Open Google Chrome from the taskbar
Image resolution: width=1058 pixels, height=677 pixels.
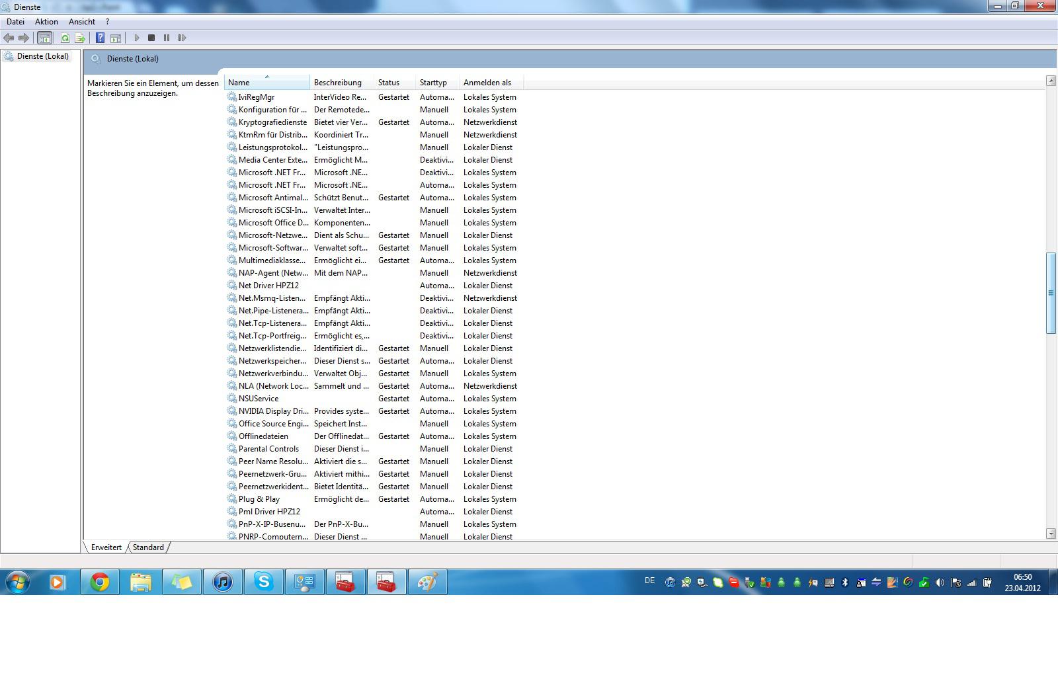100,582
